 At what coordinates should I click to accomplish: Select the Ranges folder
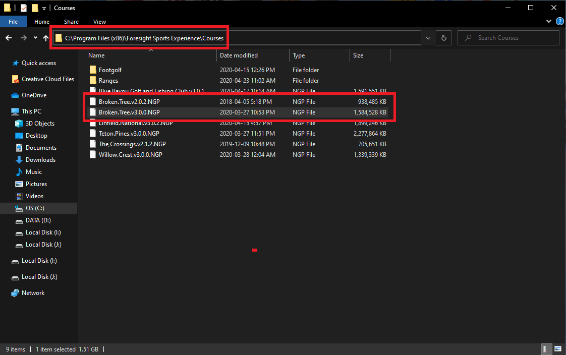[x=108, y=81]
